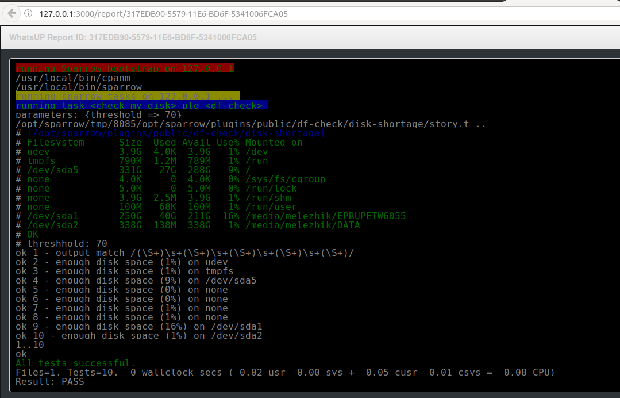
Task: Click the /dev/sda2 DATA mount row
Action: click(188, 225)
